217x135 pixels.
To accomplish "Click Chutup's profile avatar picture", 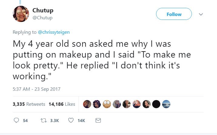I will 21,14.
